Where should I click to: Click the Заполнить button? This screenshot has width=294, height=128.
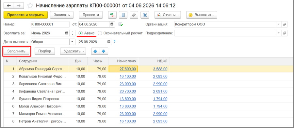coord(16,51)
